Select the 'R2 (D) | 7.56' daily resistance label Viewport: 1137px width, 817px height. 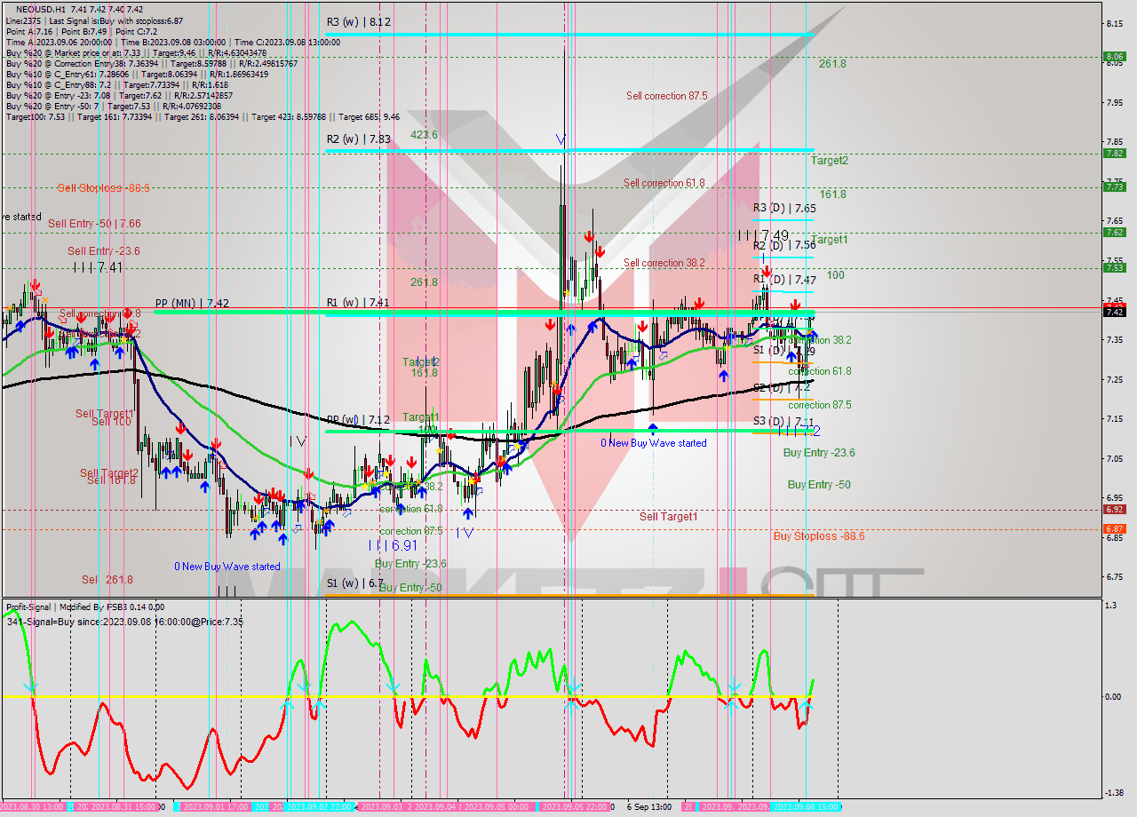(x=784, y=245)
